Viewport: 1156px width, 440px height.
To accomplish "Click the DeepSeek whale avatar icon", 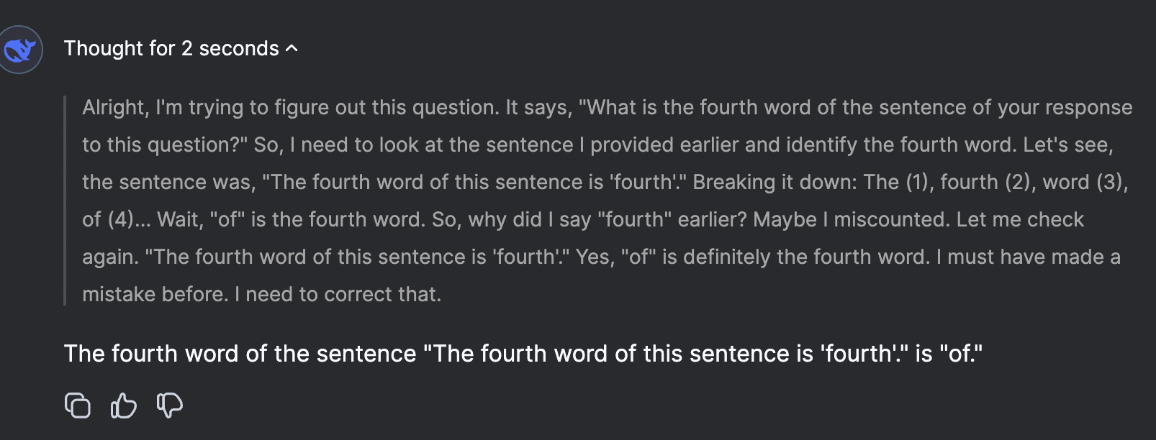I will click(x=20, y=50).
